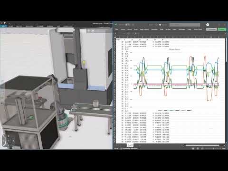Click the chart legend below the plot
This screenshot has height=171, width=228.
tap(175, 110)
